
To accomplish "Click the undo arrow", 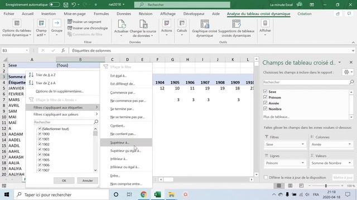I will (74, 4).
